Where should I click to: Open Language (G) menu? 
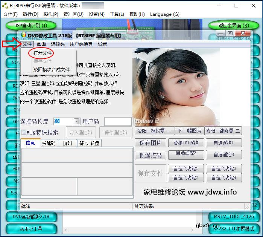tap(165, 14)
